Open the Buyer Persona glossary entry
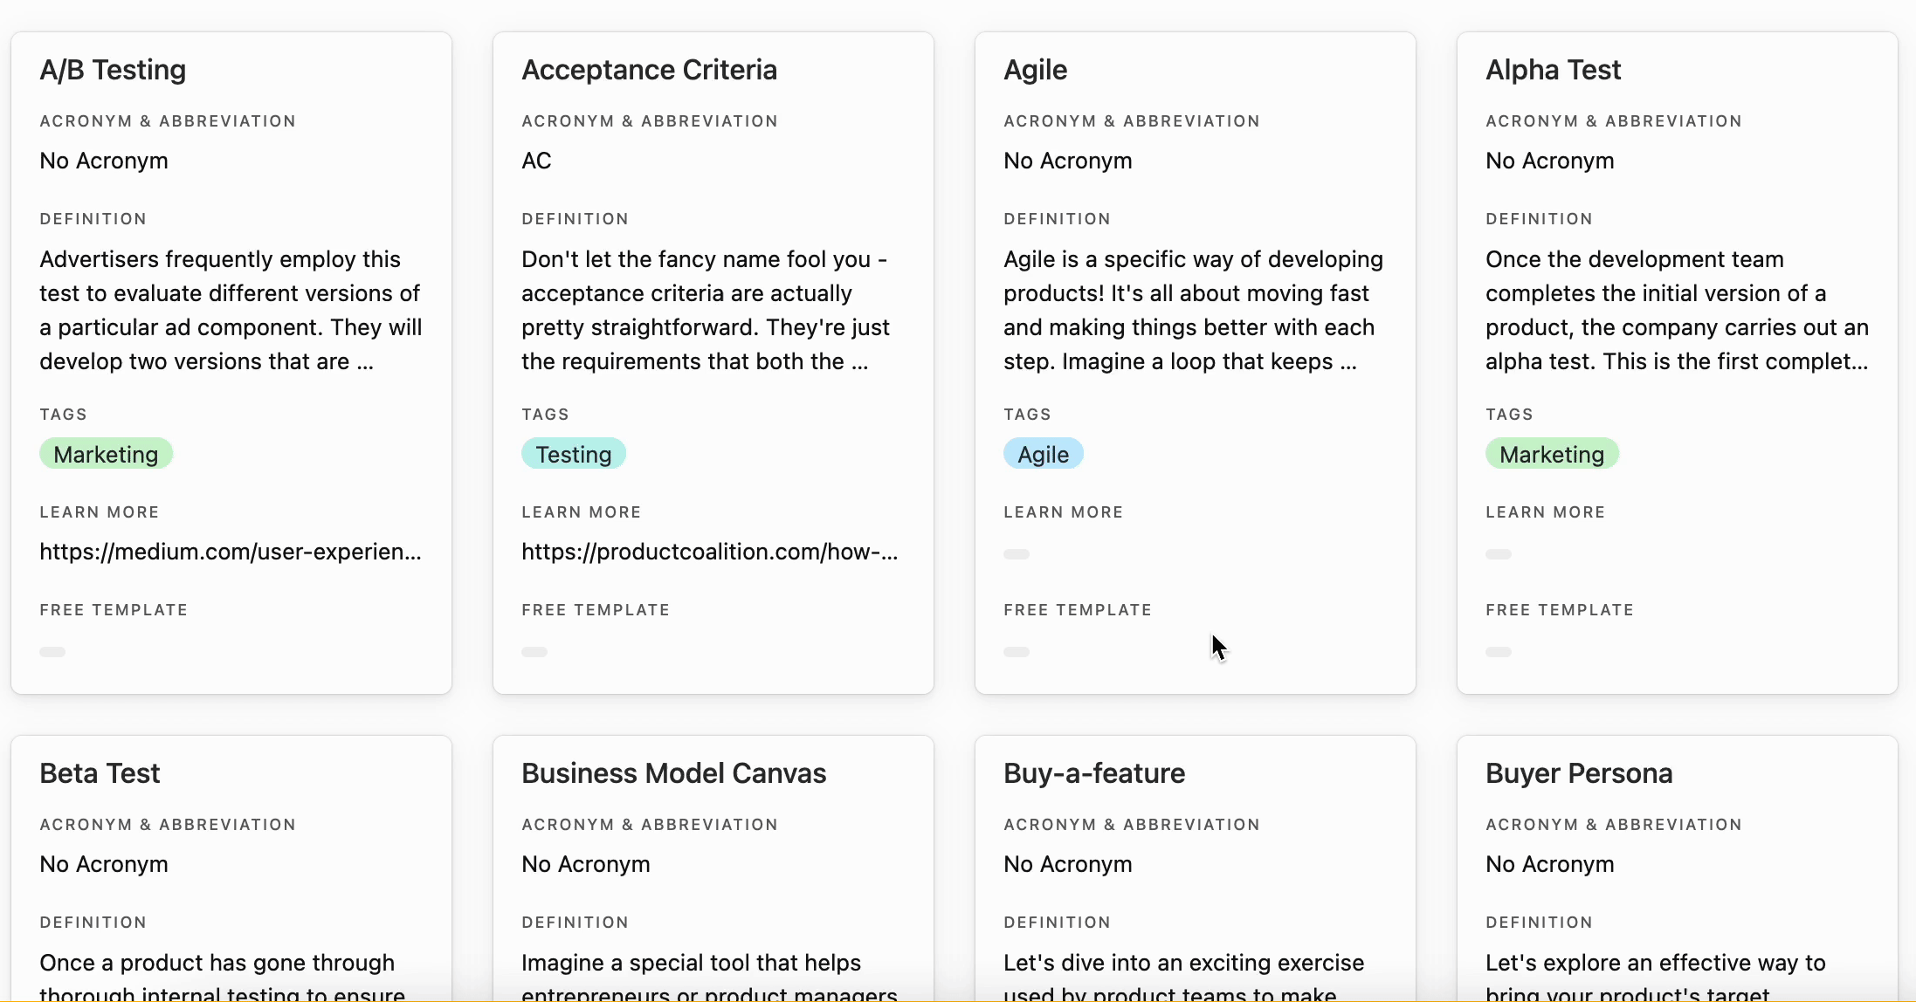1916x1002 pixels. [1579, 773]
